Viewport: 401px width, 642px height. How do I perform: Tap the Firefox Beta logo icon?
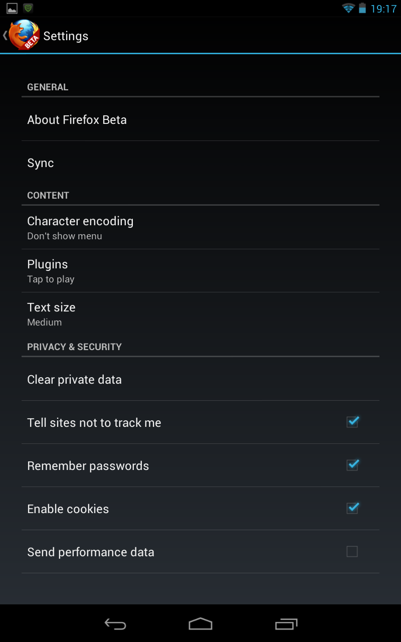pos(24,35)
